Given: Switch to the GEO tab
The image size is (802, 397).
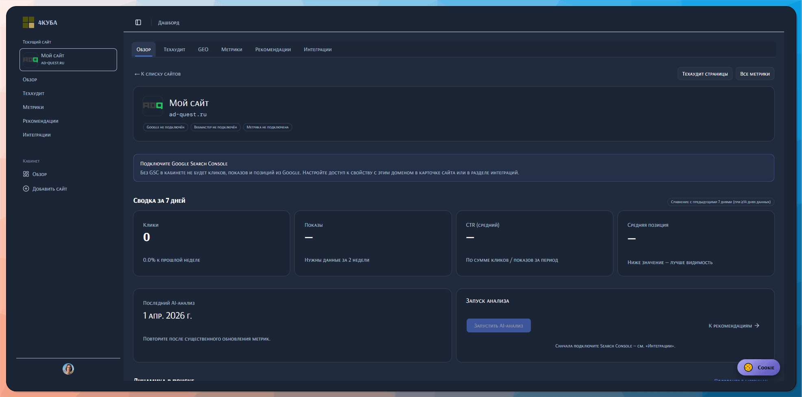Looking at the screenshot, I should (x=203, y=50).
